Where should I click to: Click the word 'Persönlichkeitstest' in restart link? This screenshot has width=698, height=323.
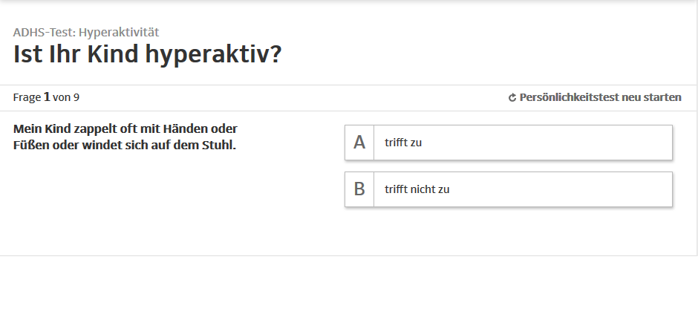click(x=569, y=97)
